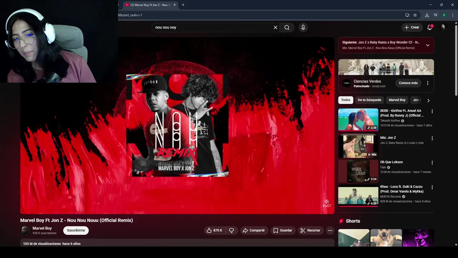Open options for Oh Que Lokazo
The image size is (458, 258).
[x=432, y=163]
